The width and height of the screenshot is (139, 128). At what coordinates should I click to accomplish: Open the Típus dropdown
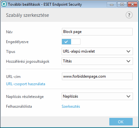pyautogui.click(x=97, y=51)
